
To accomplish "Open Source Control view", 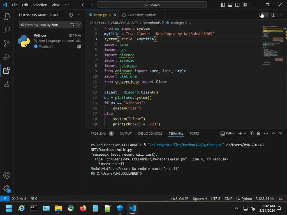I will click(x=7, y=43).
